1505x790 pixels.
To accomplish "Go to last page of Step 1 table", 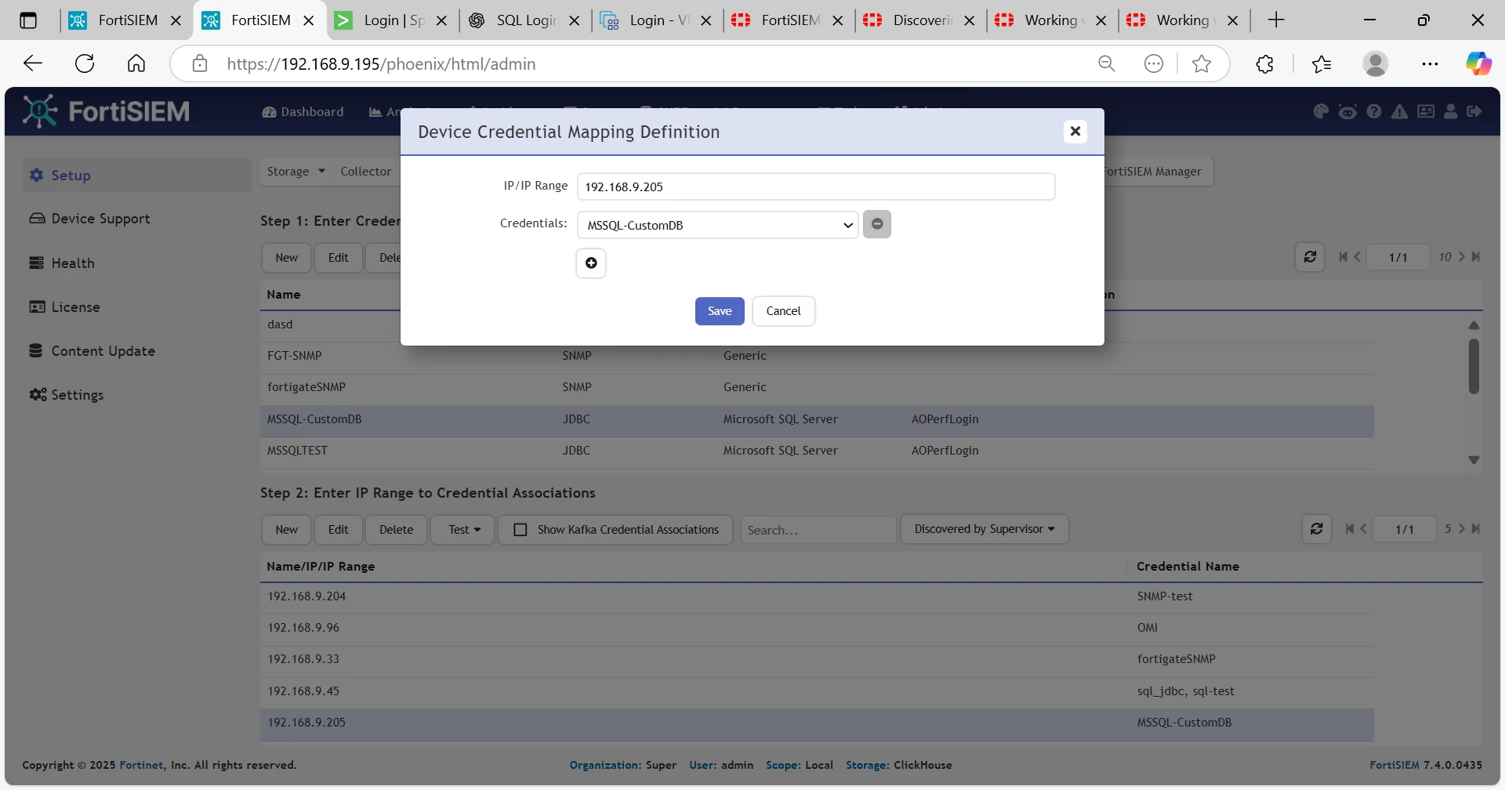I will [1476, 257].
